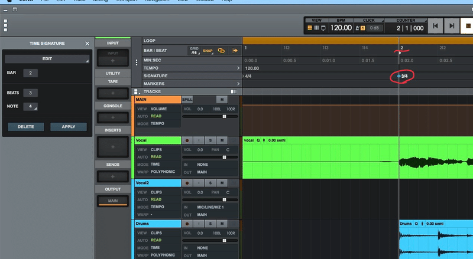The width and height of the screenshot is (473, 259).
Task: Mute the Vocal track
Action: (x=222, y=140)
